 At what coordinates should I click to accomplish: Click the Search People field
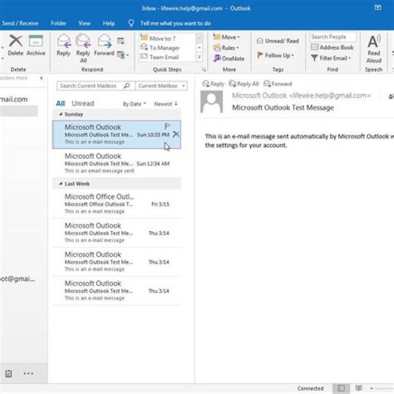point(333,37)
